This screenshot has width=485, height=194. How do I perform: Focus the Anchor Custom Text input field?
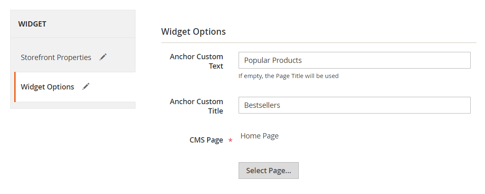point(354,60)
